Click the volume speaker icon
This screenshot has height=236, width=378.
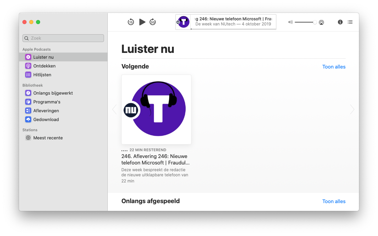pos(290,22)
